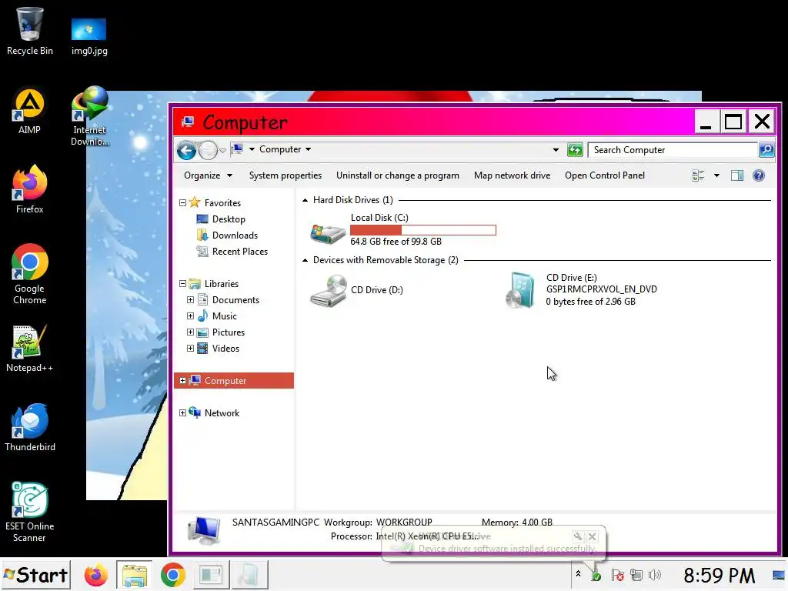The image size is (788, 591).
Task: Expand the Music library node
Action: [x=191, y=316]
